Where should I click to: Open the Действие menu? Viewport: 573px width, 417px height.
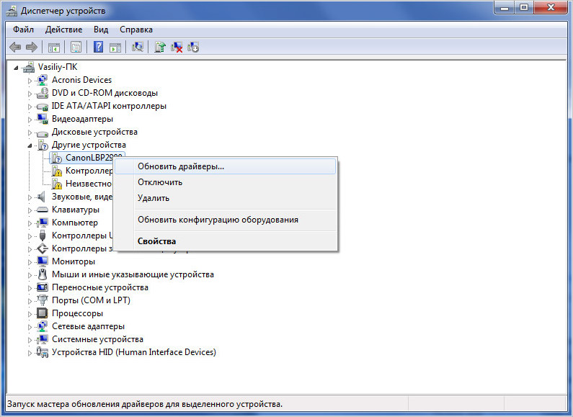coord(63,30)
